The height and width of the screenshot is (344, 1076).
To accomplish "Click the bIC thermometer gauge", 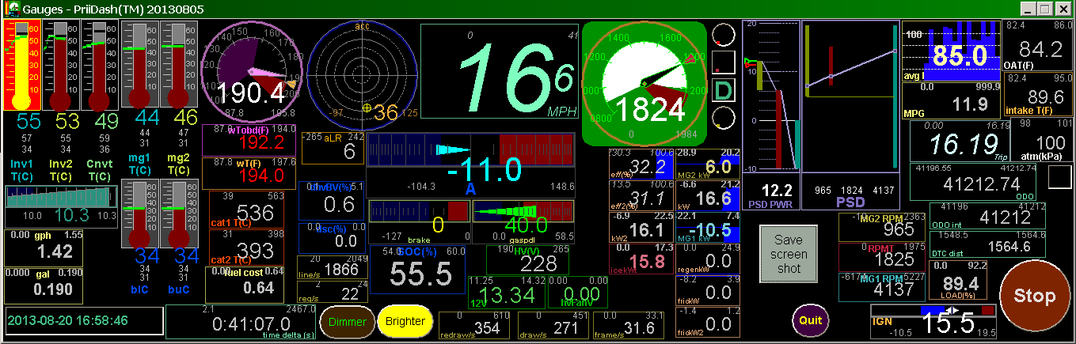I will [x=139, y=214].
